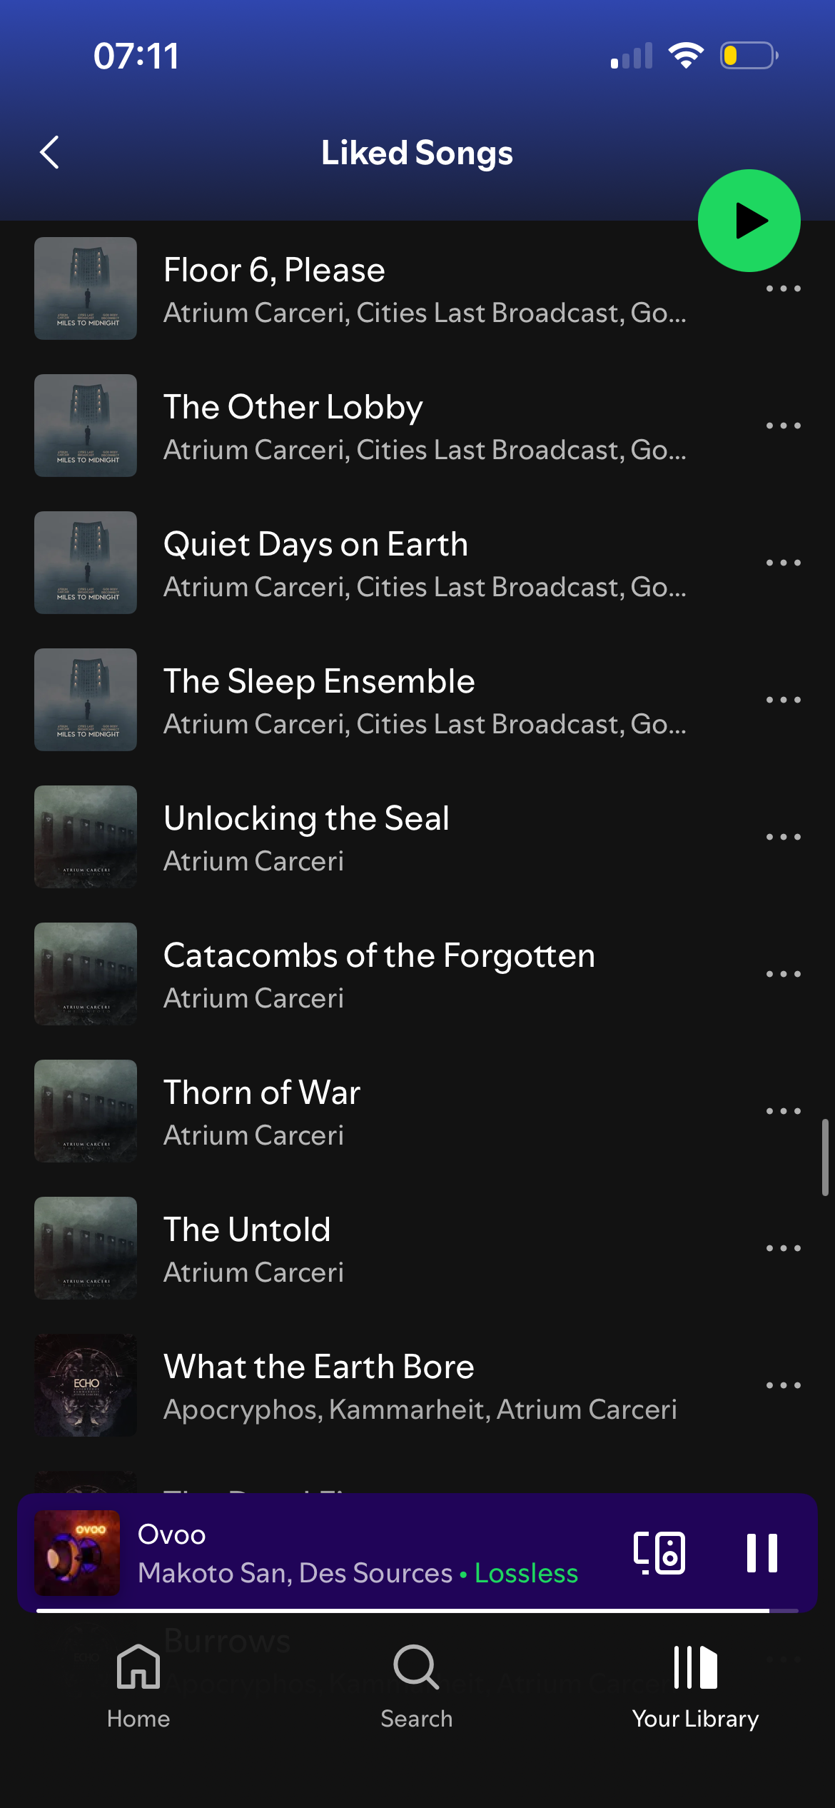Open the Search tab
Viewport: 835px width, 1808px height.
(x=416, y=1686)
